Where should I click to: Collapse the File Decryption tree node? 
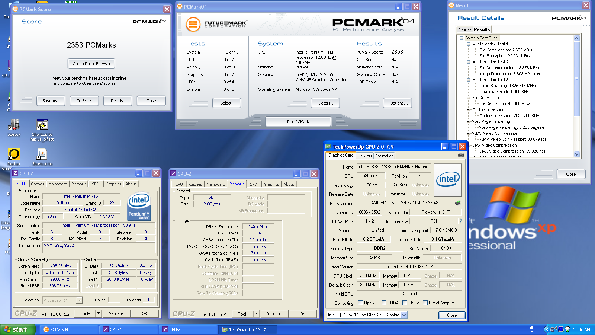(468, 98)
